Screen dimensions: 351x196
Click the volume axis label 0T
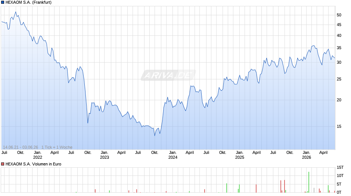[339, 192]
